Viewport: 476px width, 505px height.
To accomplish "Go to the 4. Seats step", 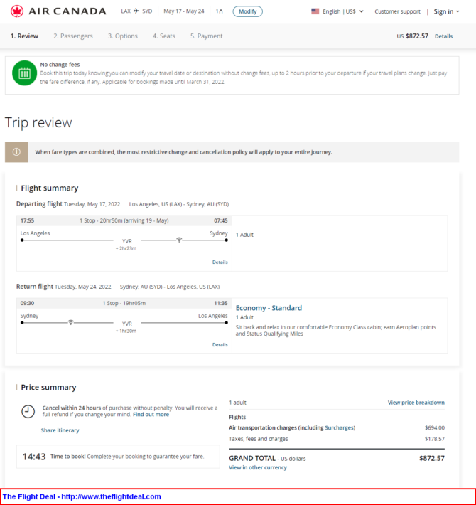I will click(163, 36).
